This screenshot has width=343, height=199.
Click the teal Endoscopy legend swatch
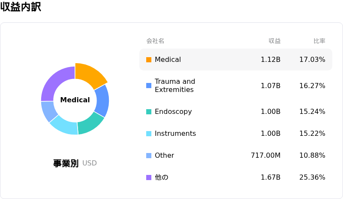(149, 112)
